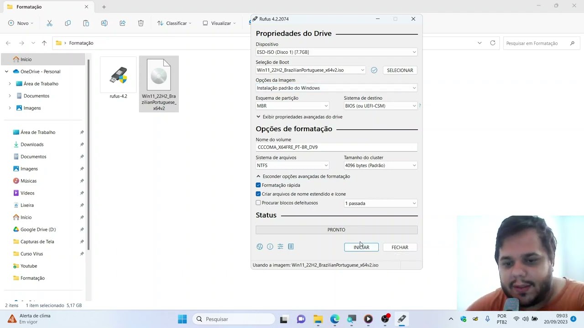Screen dimensions: 584x328
Task: Open the Sistema de arquivos dropdown
Action: [x=292, y=165]
